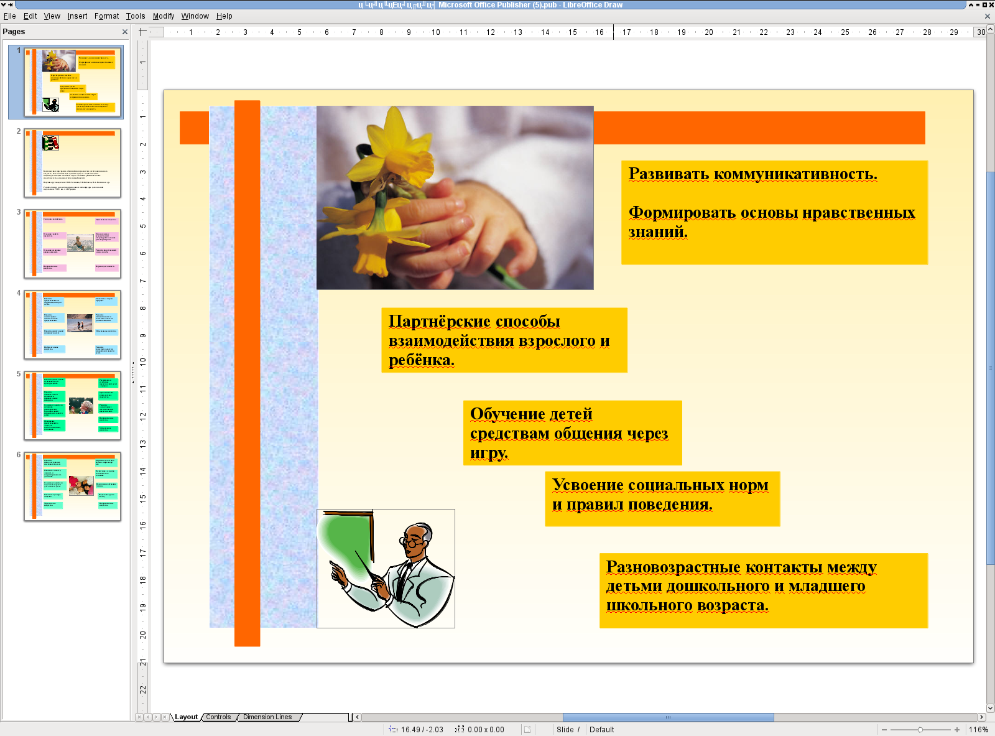Viewport: 995px width, 736px height.
Task: Select page 3 thumbnail in Pages panel
Action: pyautogui.click(x=72, y=244)
